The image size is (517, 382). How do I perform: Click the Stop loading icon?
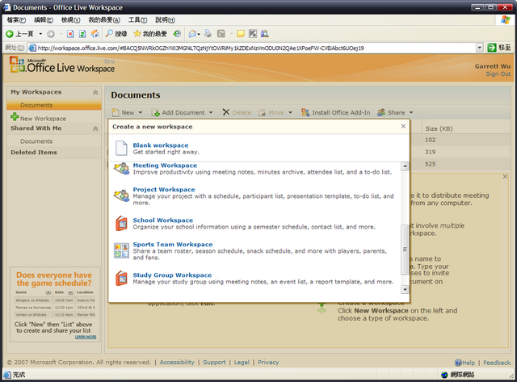coord(70,34)
